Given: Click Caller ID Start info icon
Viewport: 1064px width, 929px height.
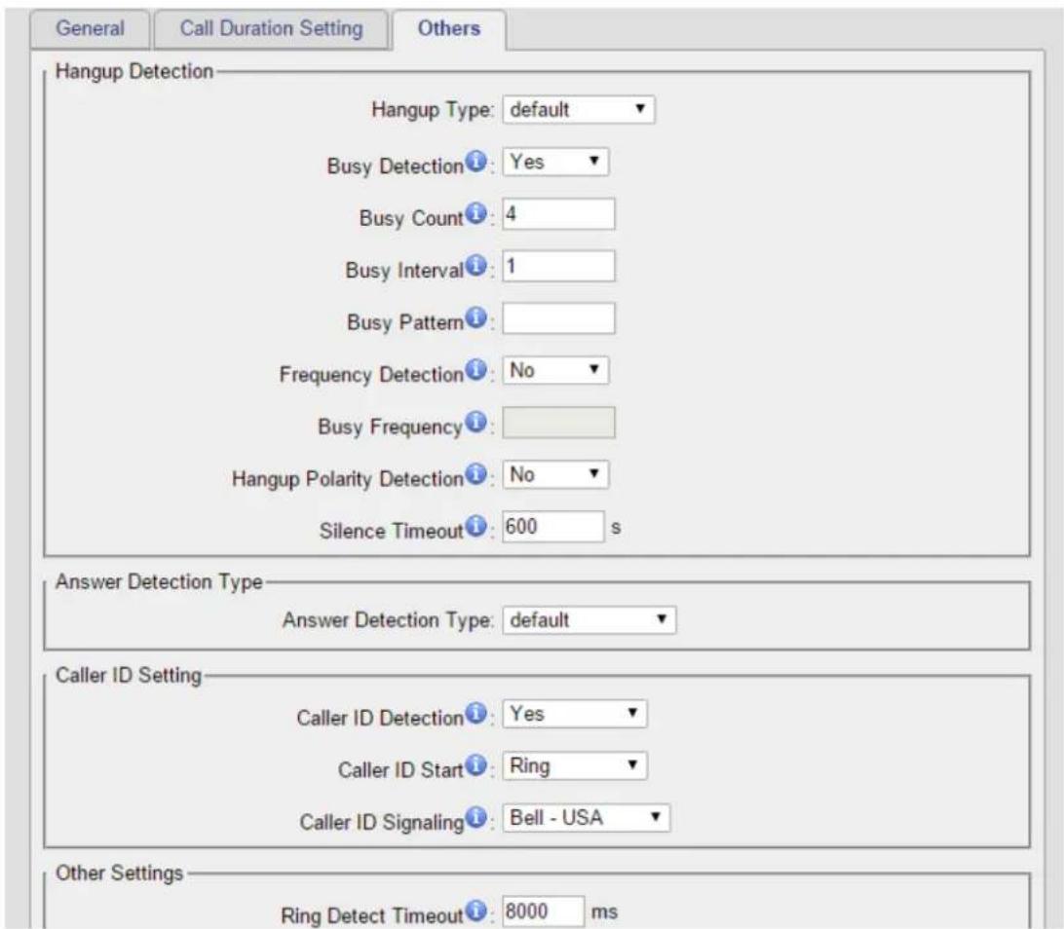Looking at the screenshot, I should [x=476, y=765].
